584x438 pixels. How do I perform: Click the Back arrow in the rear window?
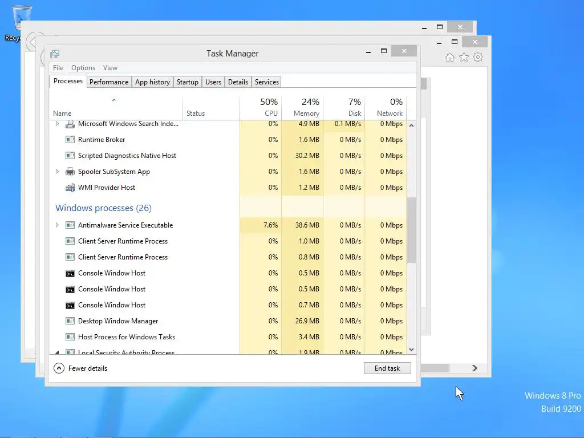pyautogui.click(x=33, y=42)
